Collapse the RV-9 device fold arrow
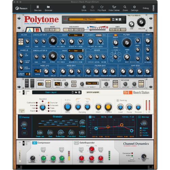The height and width of the screenshot is (170, 170). (20, 92)
